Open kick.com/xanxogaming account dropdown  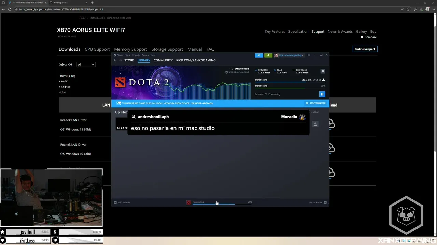[291, 55]
